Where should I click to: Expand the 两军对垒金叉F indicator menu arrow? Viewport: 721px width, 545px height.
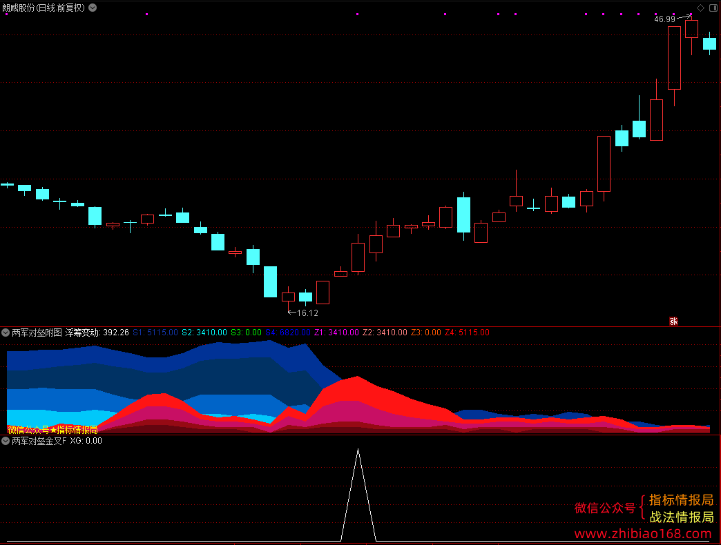(x=6, y=441)
